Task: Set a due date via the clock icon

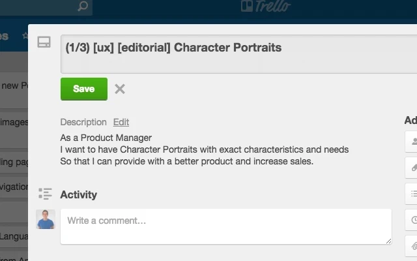Action: 412,219
